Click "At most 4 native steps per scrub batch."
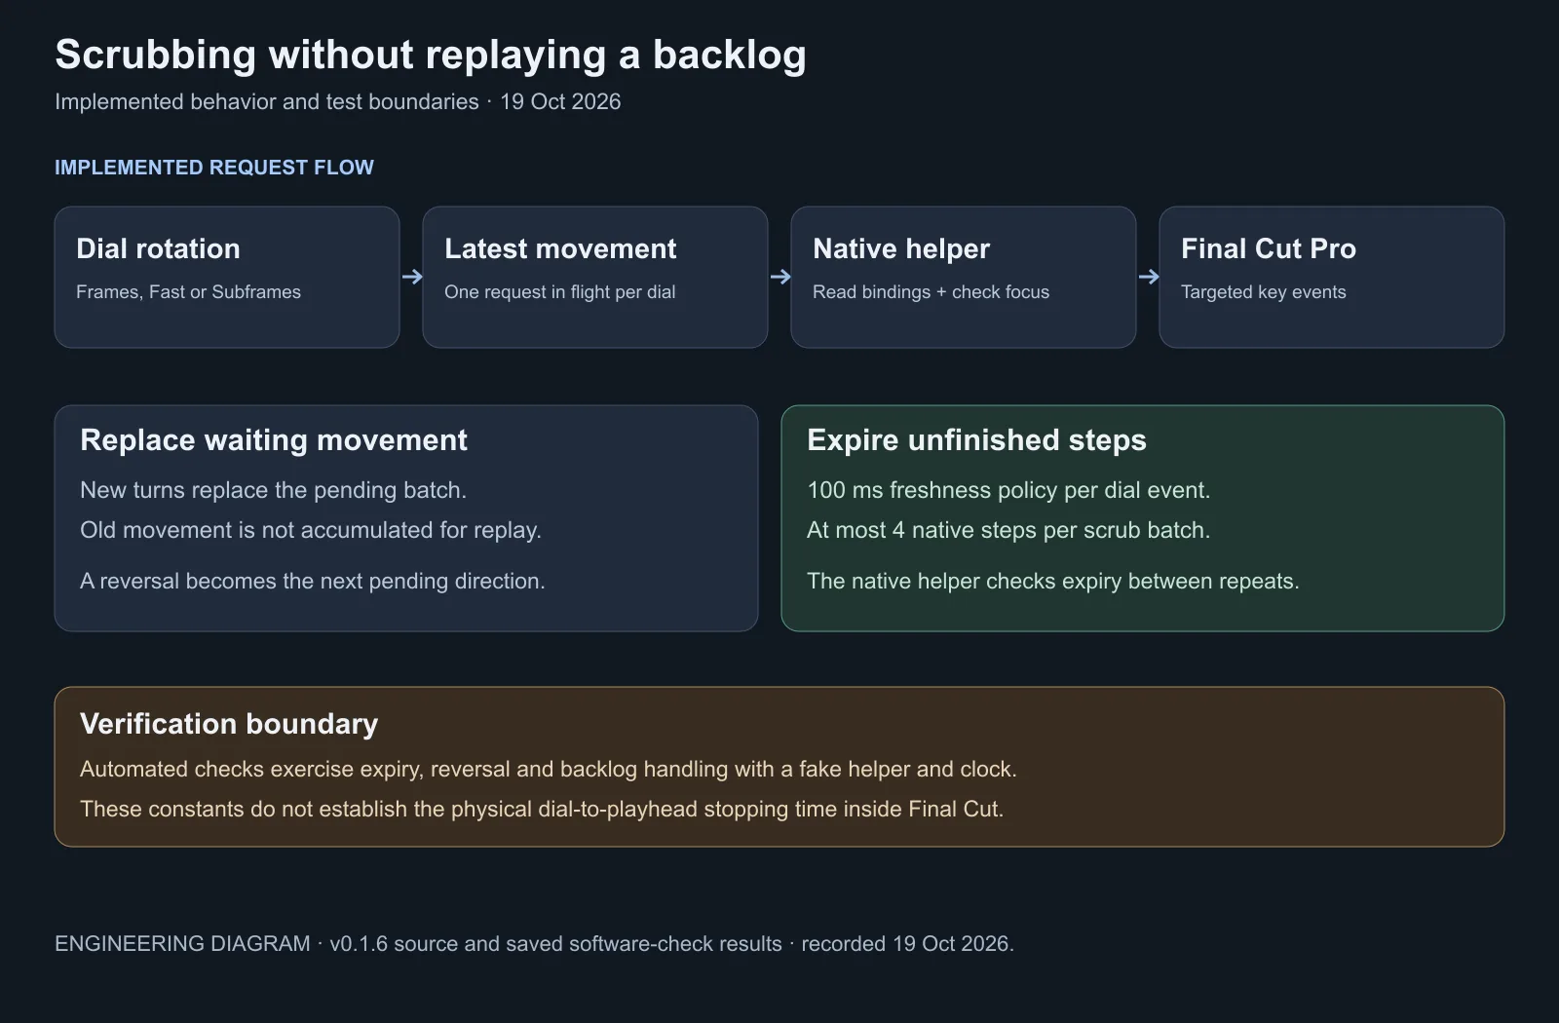 coord(1008,530)
